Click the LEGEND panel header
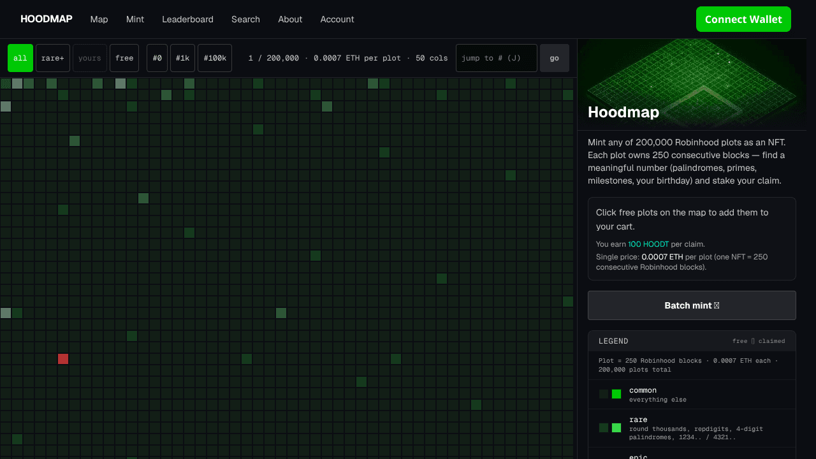 [x=692, y=341]
